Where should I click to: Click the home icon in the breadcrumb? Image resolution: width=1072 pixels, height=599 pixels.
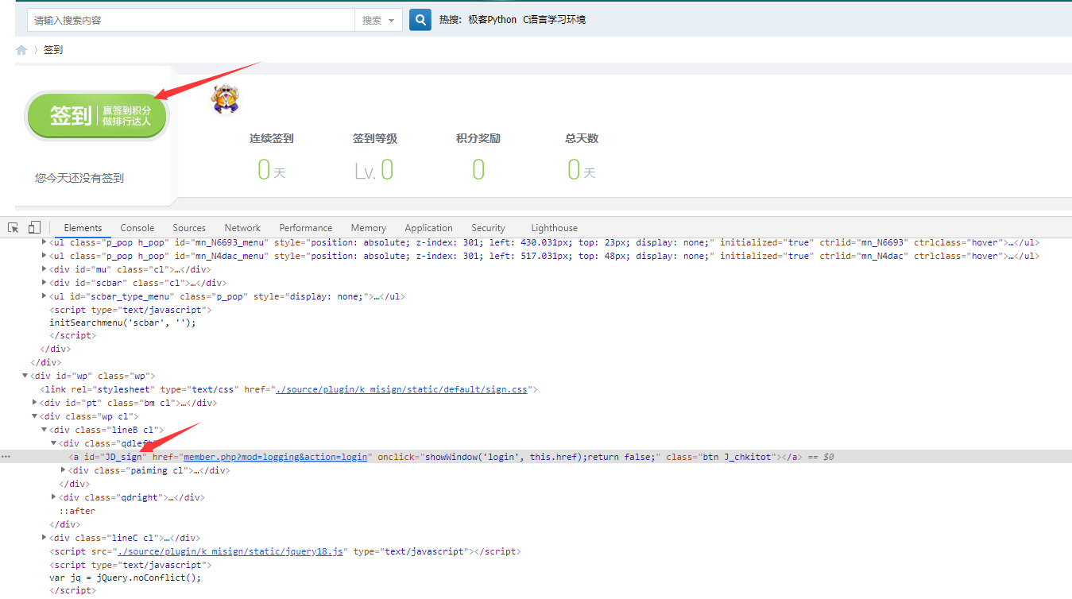click(21, 50)
